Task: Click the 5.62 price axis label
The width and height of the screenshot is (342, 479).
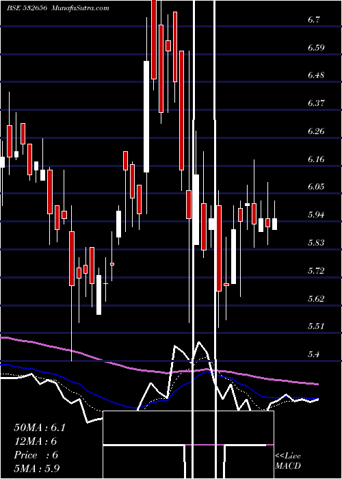Action: tap(316, 298)
